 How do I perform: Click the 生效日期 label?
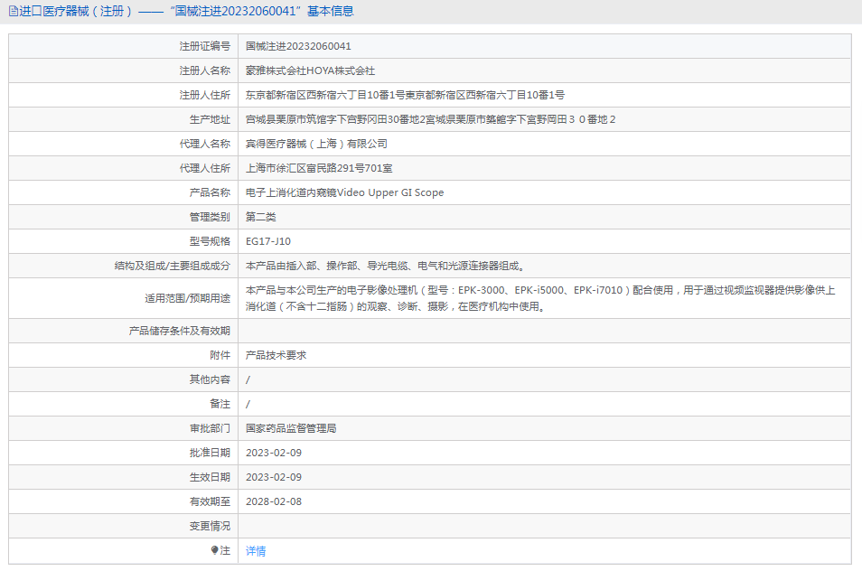tap(210, 477)
